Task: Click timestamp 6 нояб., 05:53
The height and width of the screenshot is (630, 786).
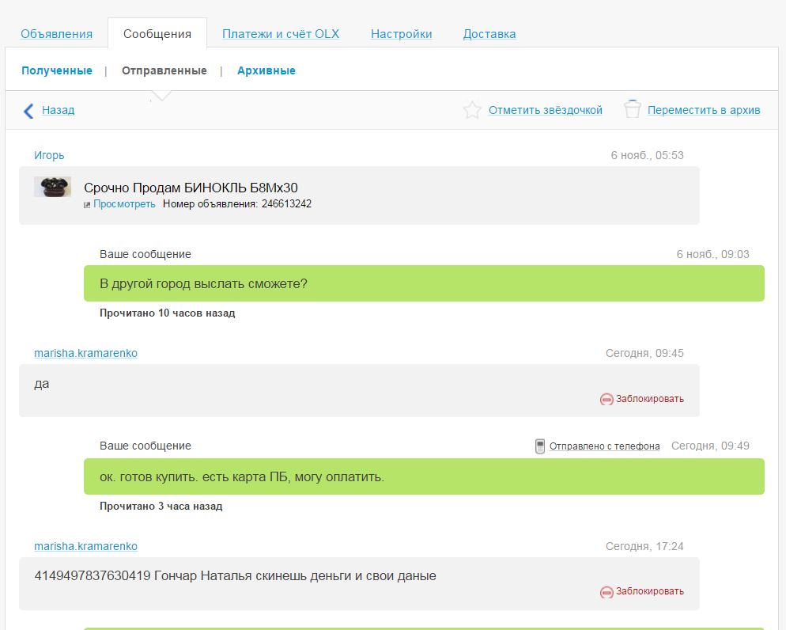Action: (x=647, y=155)
